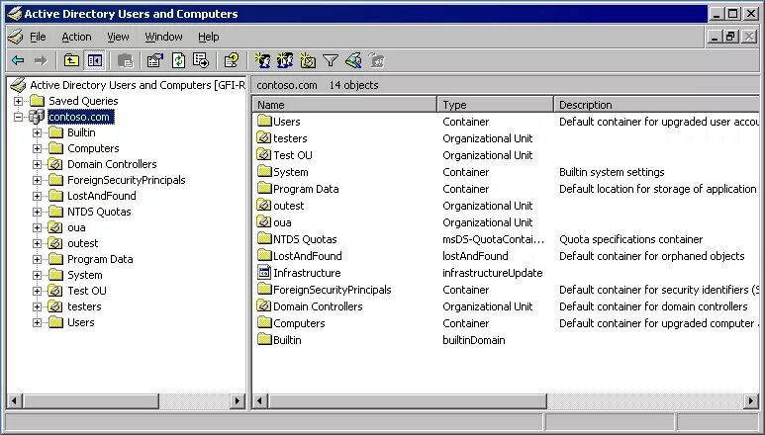
Task: Expand the NTDS Quotas tree node
Action: [37, 212]
